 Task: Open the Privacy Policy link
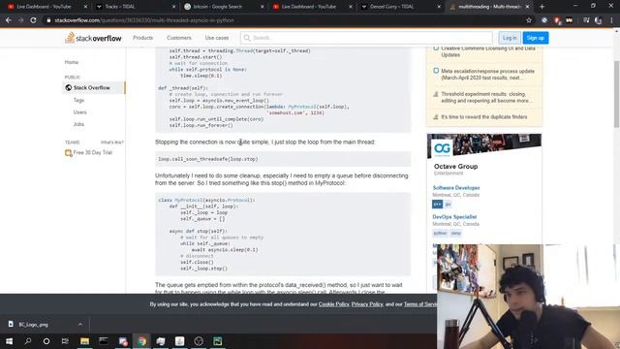pyautogui.click(x=367, y=304)
